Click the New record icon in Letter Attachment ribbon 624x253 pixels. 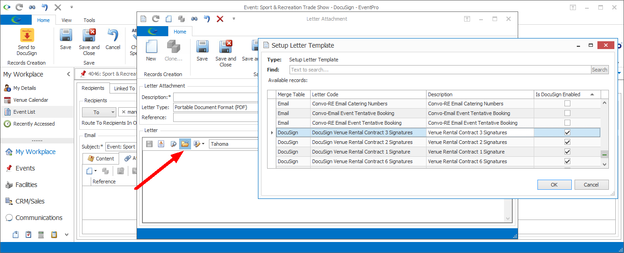pos(151,50)
